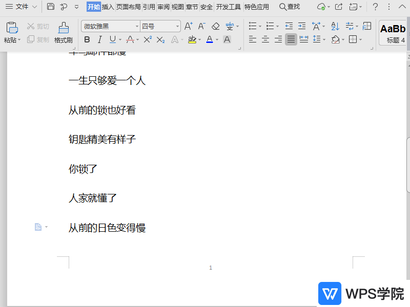The image size is (410, 307).
Task: Toggle strikethrough text formatting
Action: 130,40
